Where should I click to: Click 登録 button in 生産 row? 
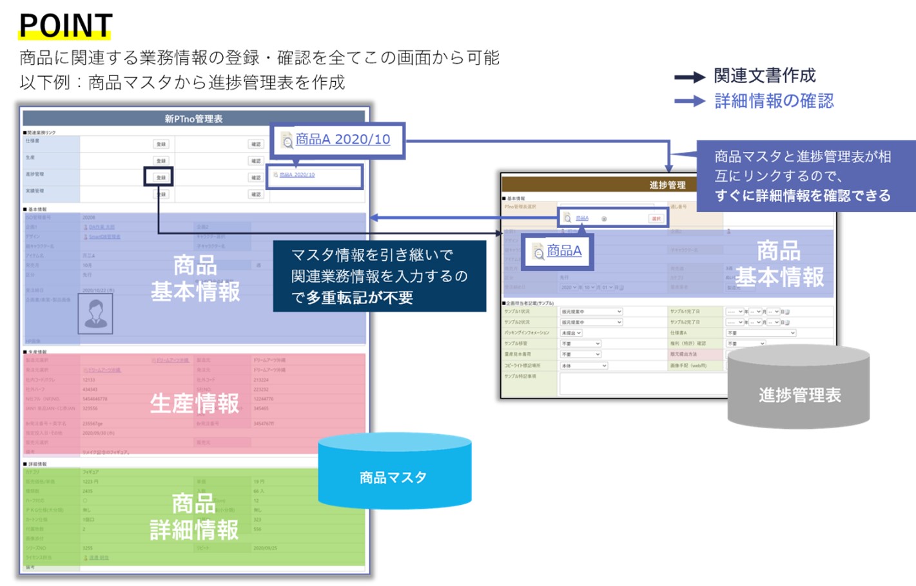[x=161, y=161]
